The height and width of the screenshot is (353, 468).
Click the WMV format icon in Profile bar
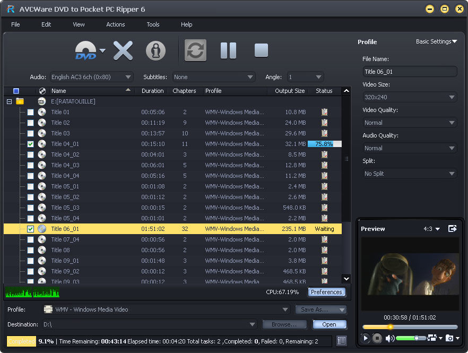pyautogui.click(x=48, y=309)
